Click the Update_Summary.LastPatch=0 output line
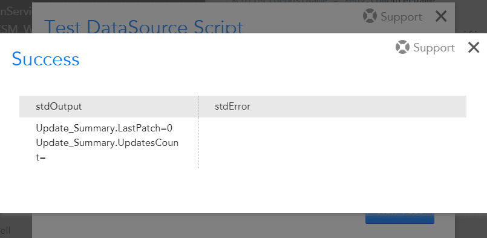This screenshot has height=238, width=487. (104, 128)
